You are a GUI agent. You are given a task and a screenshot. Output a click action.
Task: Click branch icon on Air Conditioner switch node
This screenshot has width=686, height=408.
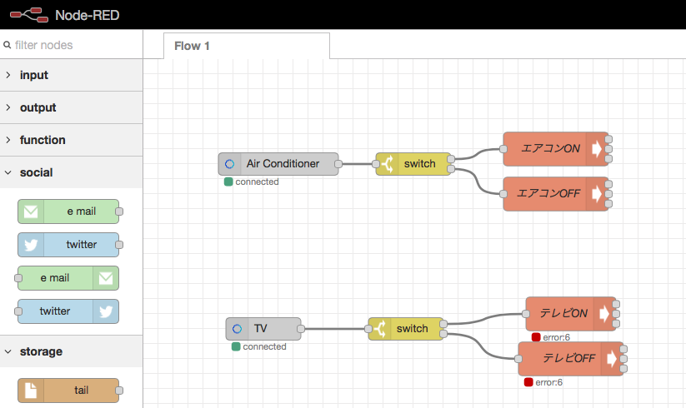coord(388,164)
